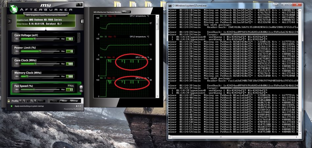Click the Memory Clock value field 900
Viewport: 312px width, 148px height.
(70, 76)
